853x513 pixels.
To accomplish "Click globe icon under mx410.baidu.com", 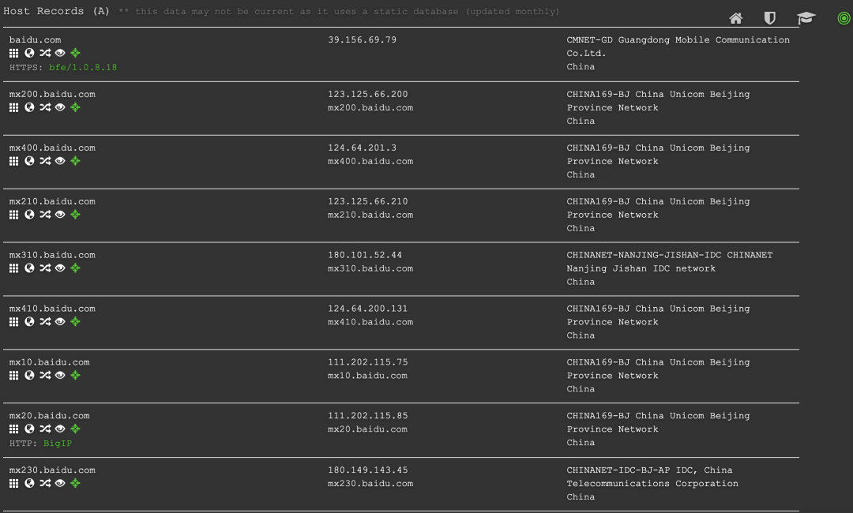I will click(29, 322).
